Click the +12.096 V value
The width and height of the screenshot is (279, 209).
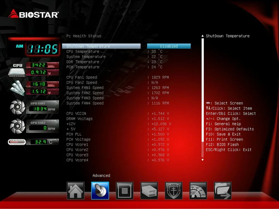[x=161, y=124]
